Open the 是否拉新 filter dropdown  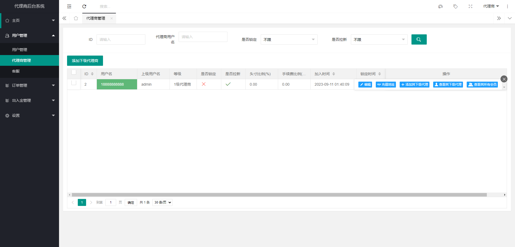coord(379,39)
